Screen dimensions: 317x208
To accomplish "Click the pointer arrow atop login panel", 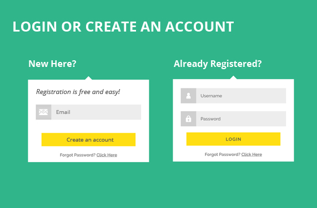I will (233, 77).
